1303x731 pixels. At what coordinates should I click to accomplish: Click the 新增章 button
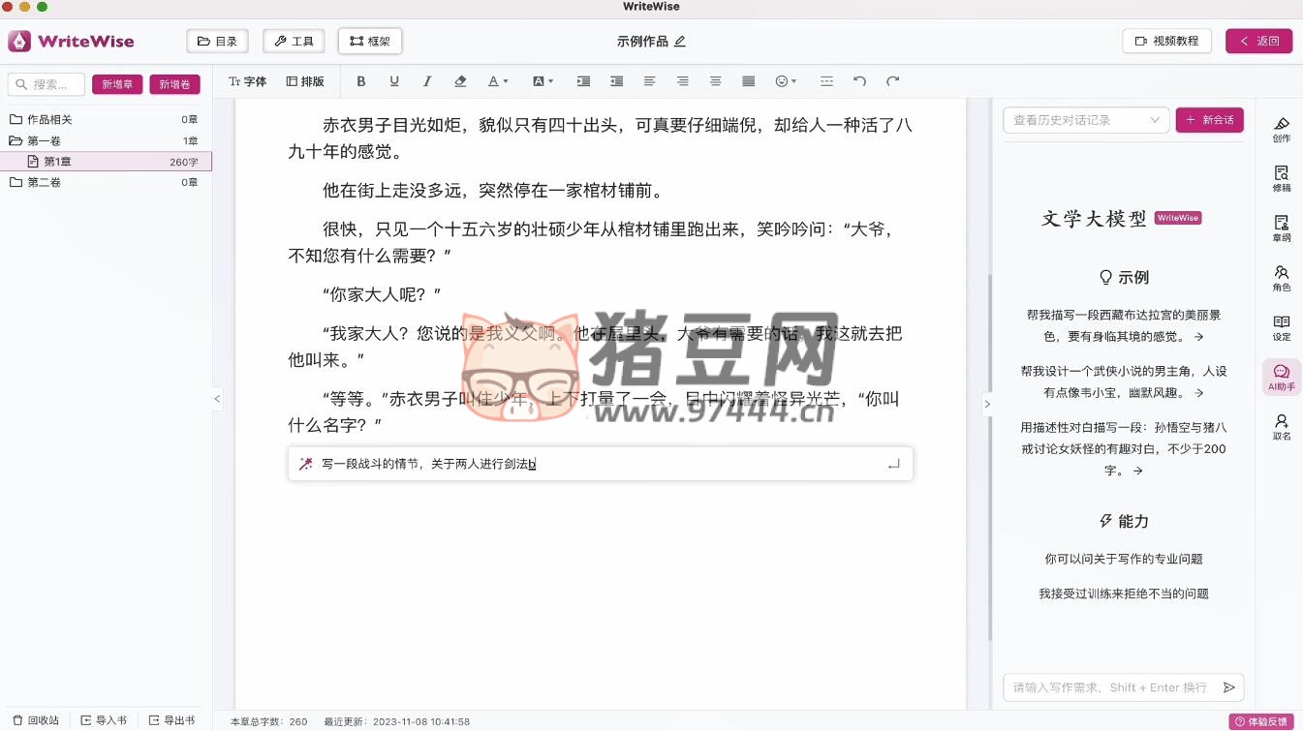tap(117, 84)
